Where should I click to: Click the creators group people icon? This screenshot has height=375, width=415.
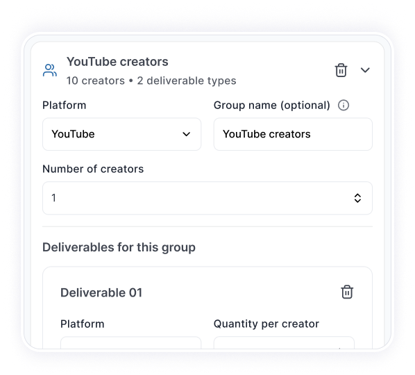(50, 70)
